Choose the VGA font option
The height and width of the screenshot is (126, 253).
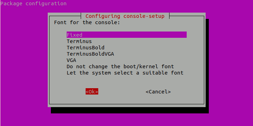click(x=71, y=60)
